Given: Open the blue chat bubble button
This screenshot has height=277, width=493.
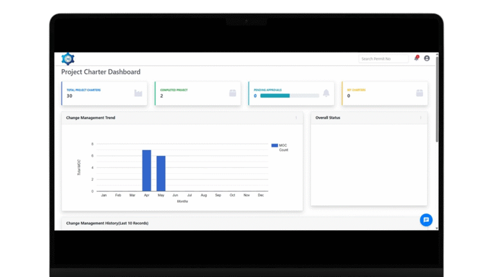Looking at the screenshot, I should coord(426,220).
